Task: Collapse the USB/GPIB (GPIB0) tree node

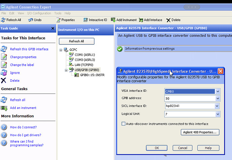Action: click(x=66, y=70)
